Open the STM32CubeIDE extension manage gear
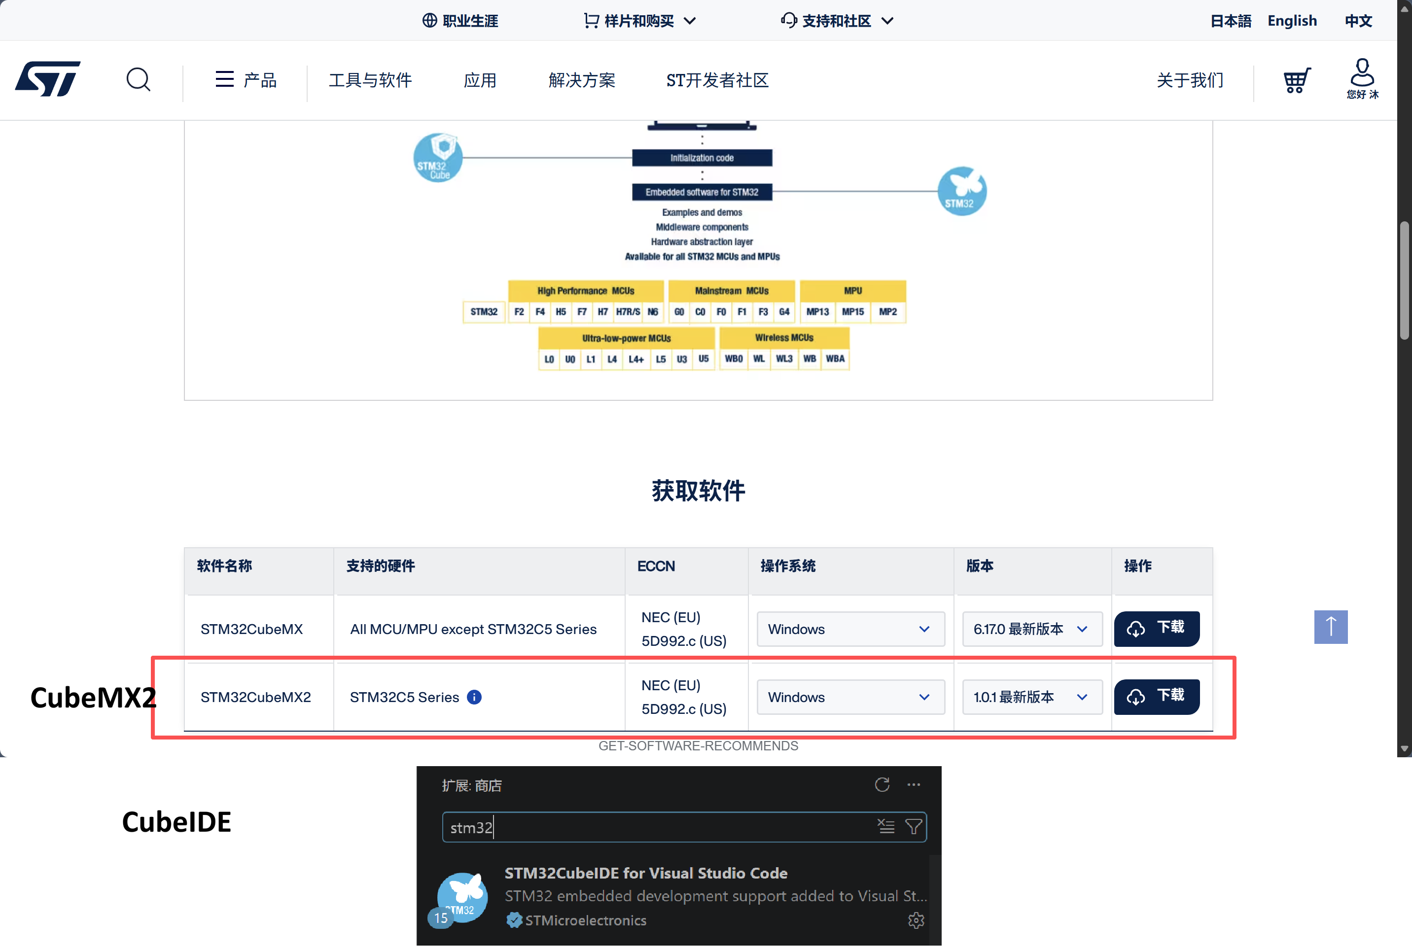The height and width of the screenshot is (952, 1412). 916,920
